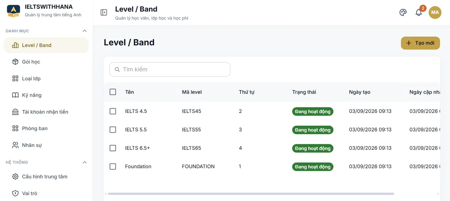The height and width of the screenshot is (201, 450).
Task: Click the FOUNDATION code cell
Action: tap(198, 167)
